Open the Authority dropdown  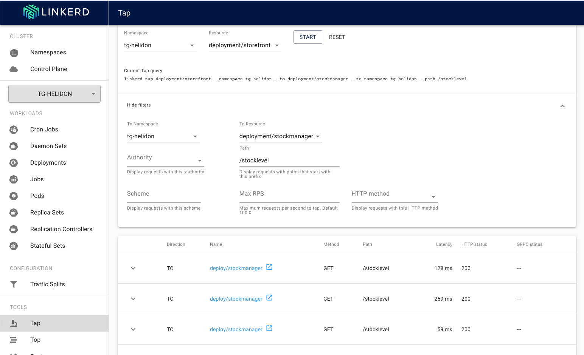pyautogui.click(x=166, y=159)
